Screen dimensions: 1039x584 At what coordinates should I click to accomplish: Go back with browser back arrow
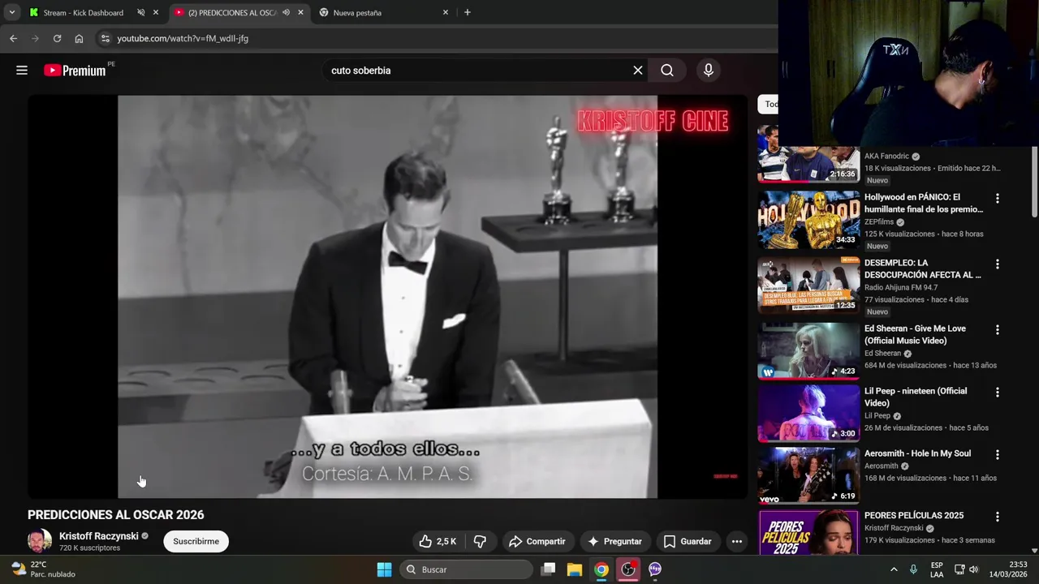tap(13, 38)
